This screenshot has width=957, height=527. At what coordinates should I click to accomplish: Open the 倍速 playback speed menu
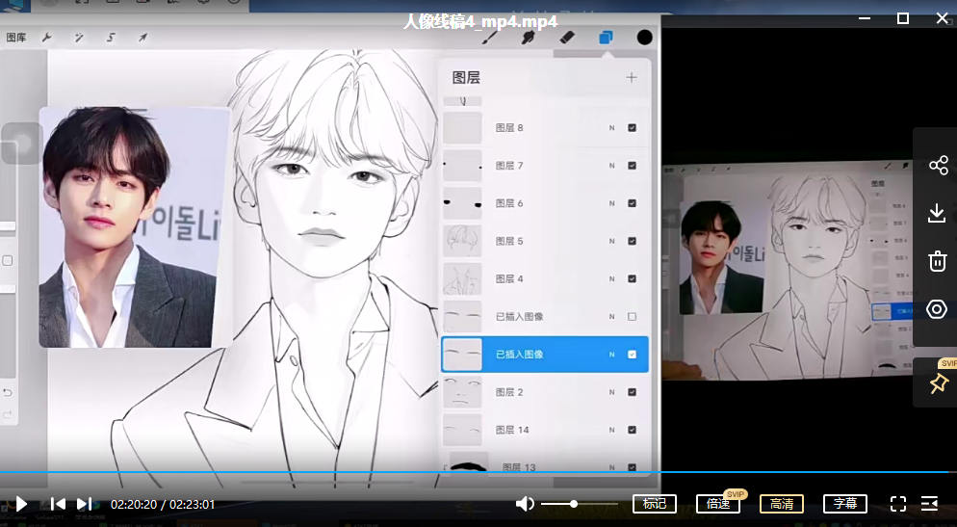coord(717,504)
